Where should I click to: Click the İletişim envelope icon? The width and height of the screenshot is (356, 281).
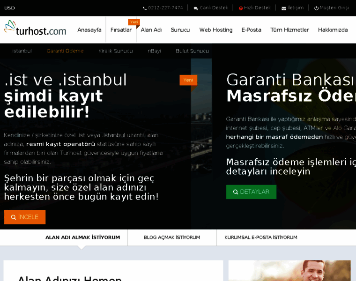[x=284, y=8]
